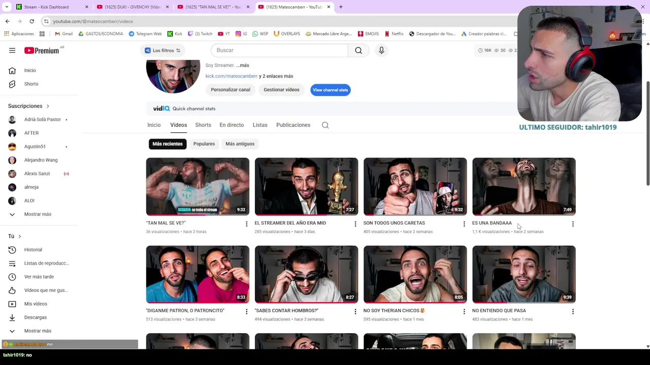The width and height of the screenshot is (650, 365).
Task: Open the browser tab search dropdown
Action: click(x=7, y=7)
